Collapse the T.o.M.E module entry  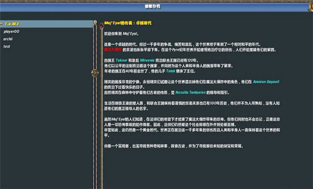(46, 24)
